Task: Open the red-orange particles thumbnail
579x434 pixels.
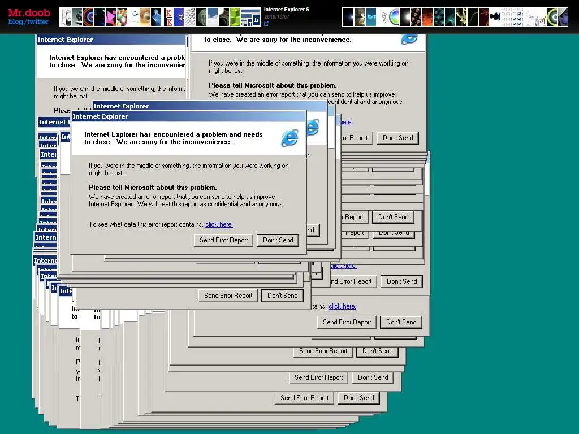Action: (427, 17)
